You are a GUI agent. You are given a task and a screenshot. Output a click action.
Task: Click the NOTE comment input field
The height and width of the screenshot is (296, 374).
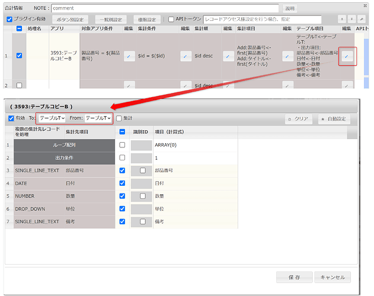click(x=165, y=8)
